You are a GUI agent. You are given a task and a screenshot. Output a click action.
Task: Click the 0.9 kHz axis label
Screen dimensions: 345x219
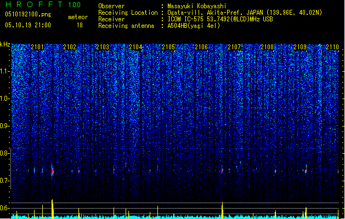[x=5, y=126]
